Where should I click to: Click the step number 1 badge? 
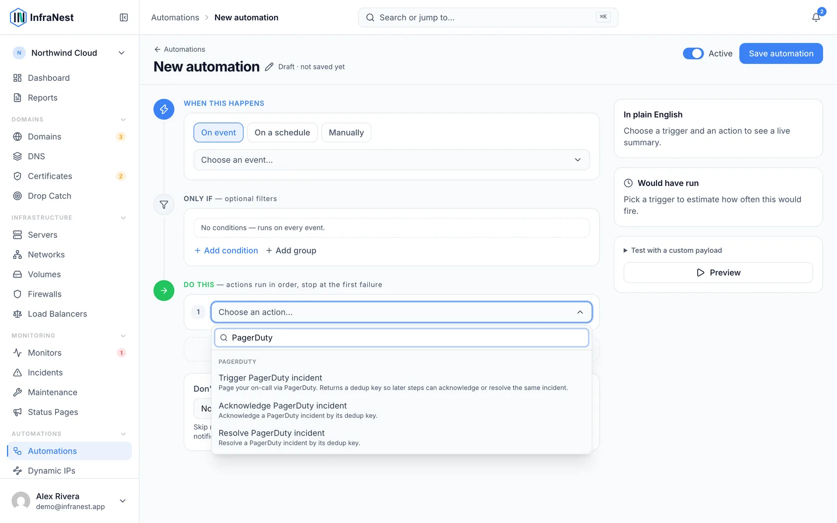pyautogui.click(x=198, y=312)
